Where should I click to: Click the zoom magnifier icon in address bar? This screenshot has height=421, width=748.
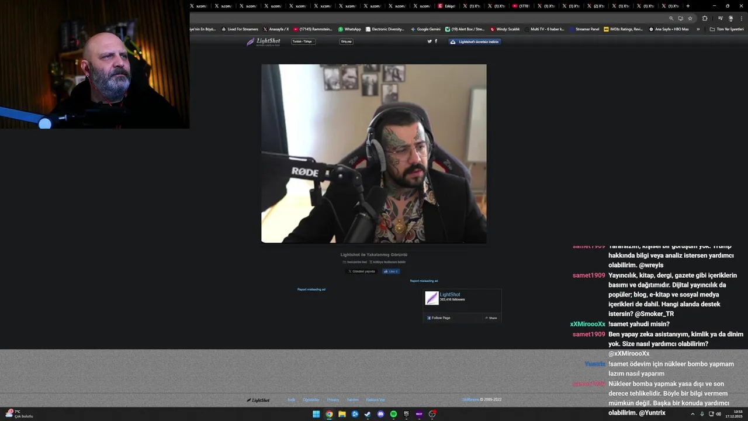(671, 18)
